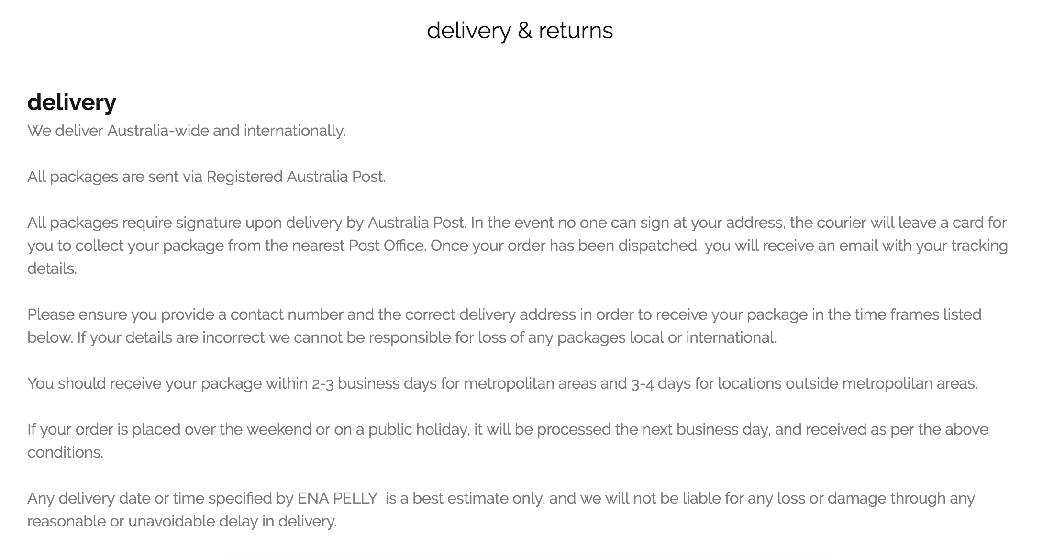Click the line starting 'Please ensure you provide'
1043x560 pixels.
click(x=504, y=314)
